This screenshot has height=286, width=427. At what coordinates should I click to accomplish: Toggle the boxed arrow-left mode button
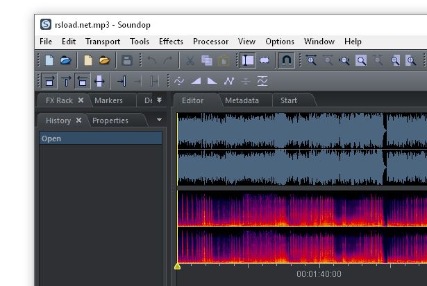(x=83, y=81)
